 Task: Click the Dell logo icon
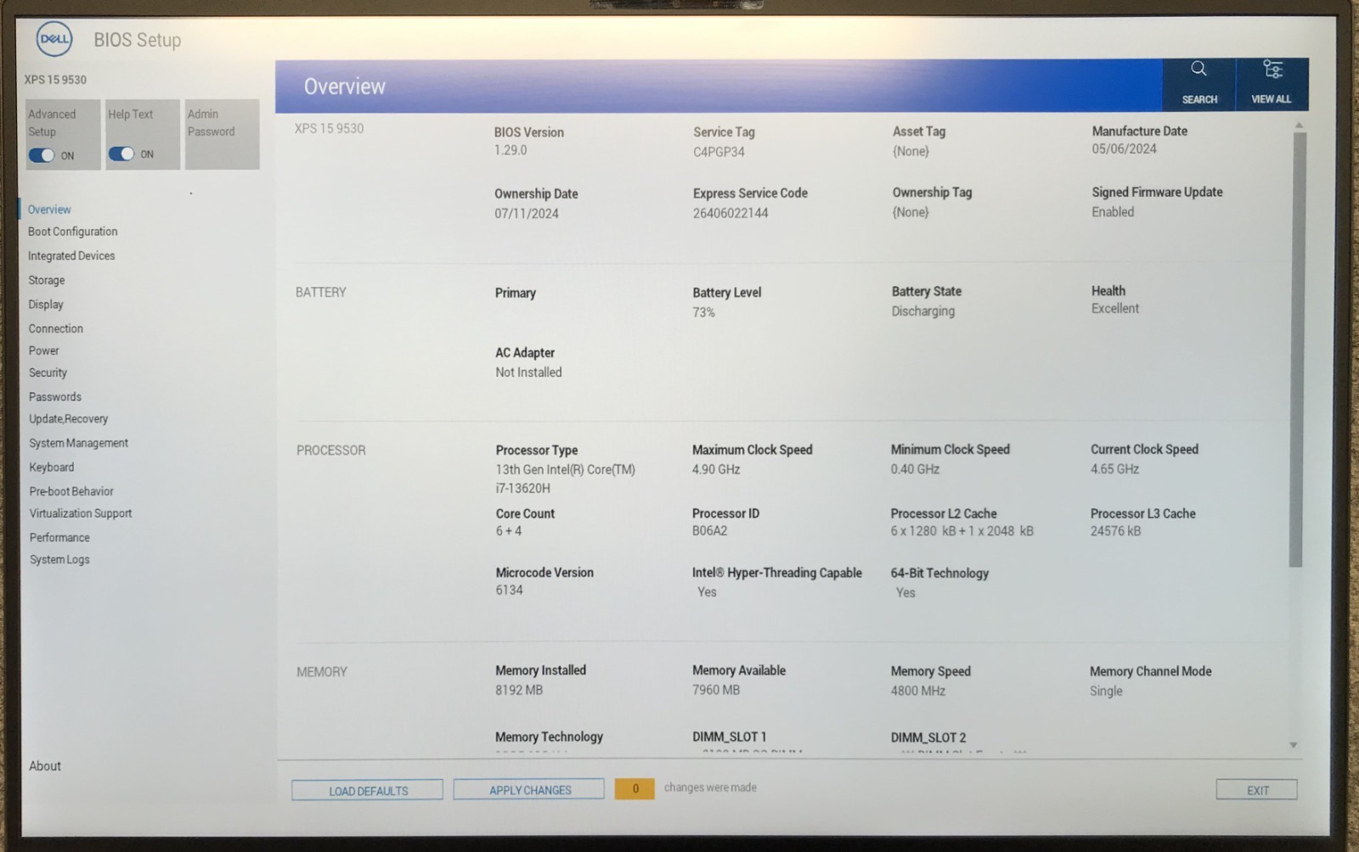54,39
